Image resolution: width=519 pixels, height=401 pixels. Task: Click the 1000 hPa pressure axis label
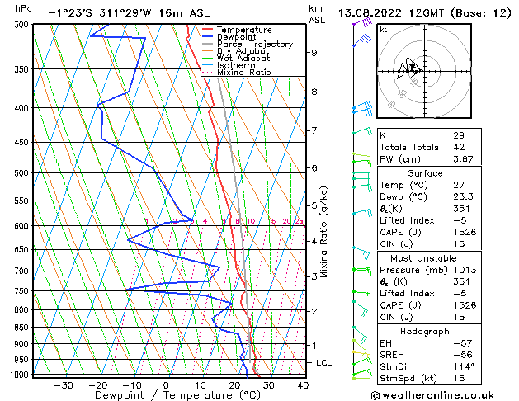(x=20, y=375)
